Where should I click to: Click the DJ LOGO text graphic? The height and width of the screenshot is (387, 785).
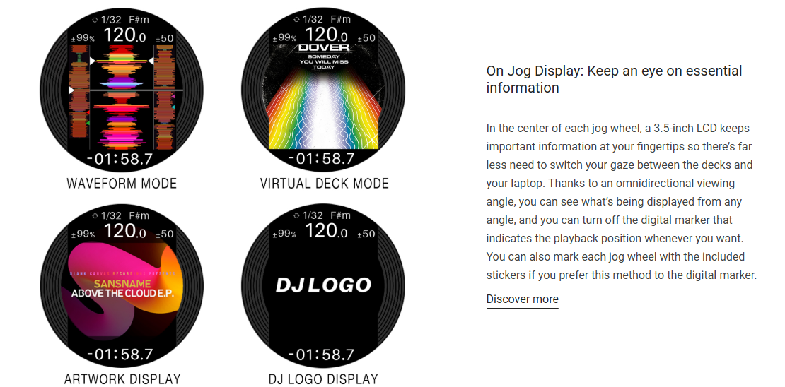point(323,285)
